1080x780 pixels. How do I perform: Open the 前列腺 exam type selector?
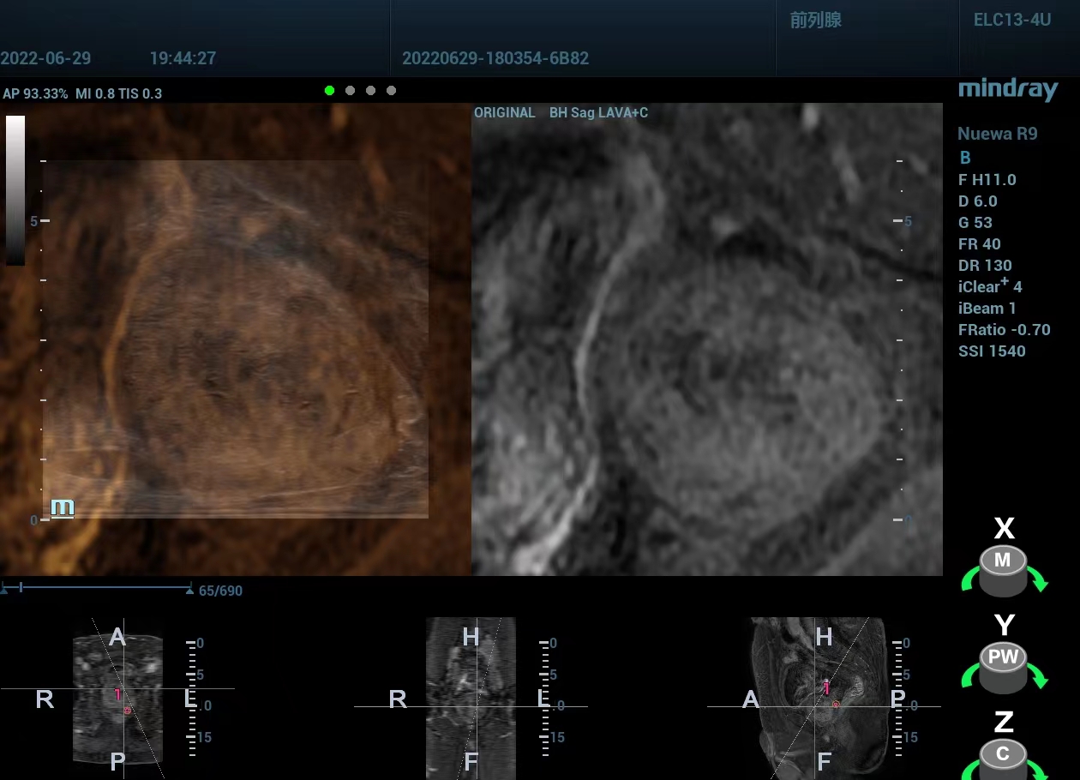tap(815, 21)
